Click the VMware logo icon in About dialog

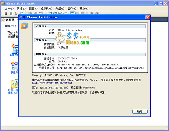click(x=24, y=26)
